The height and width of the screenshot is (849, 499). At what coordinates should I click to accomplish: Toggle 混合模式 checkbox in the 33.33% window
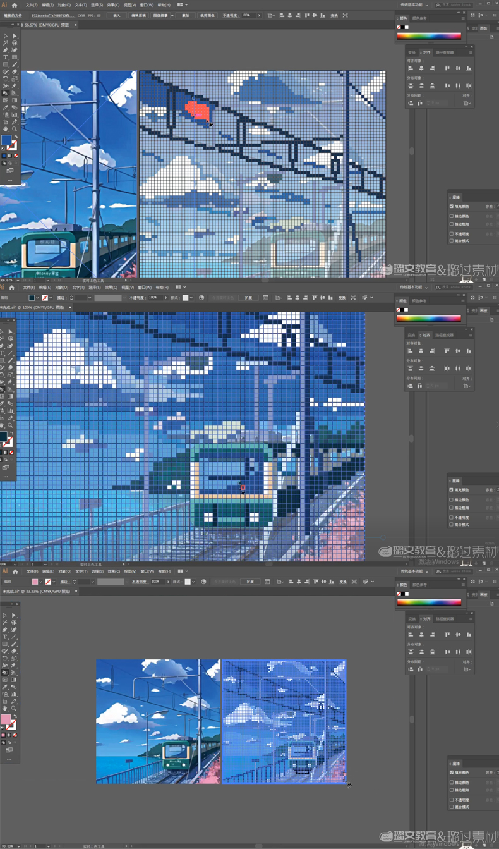coord(451,807)
